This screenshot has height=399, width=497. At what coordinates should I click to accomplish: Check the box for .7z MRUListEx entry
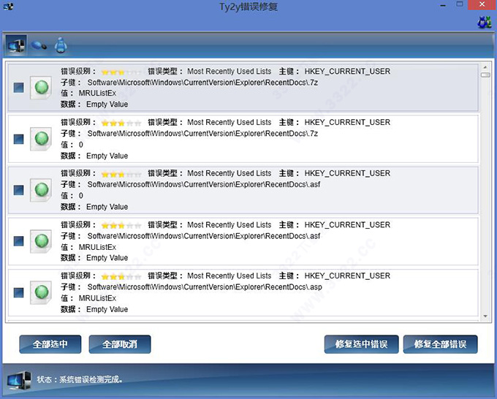19,88
